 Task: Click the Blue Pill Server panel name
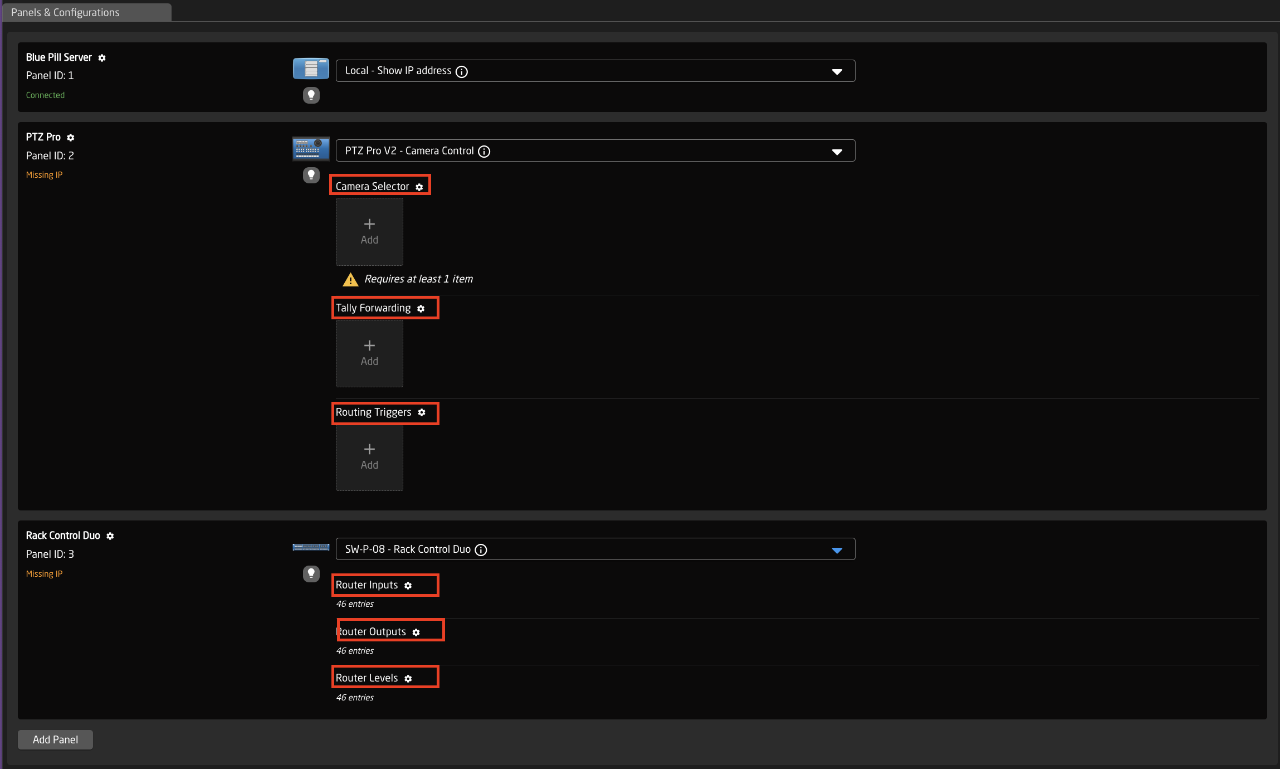tap(58, 57)
